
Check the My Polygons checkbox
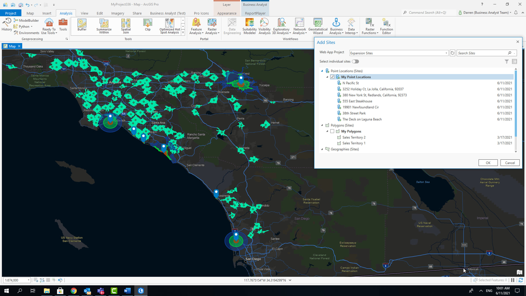pyautogui.click(x=332, y=131)
